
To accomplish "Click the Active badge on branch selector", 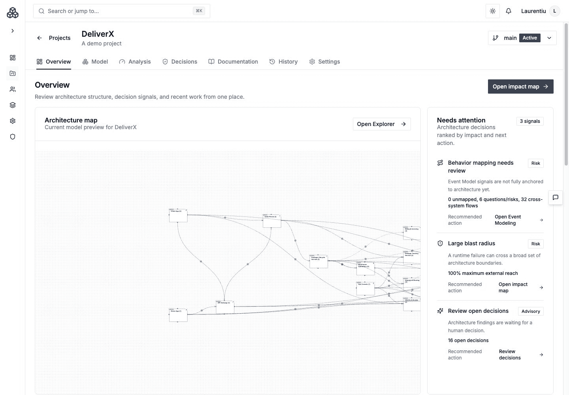I will (529, 38).
